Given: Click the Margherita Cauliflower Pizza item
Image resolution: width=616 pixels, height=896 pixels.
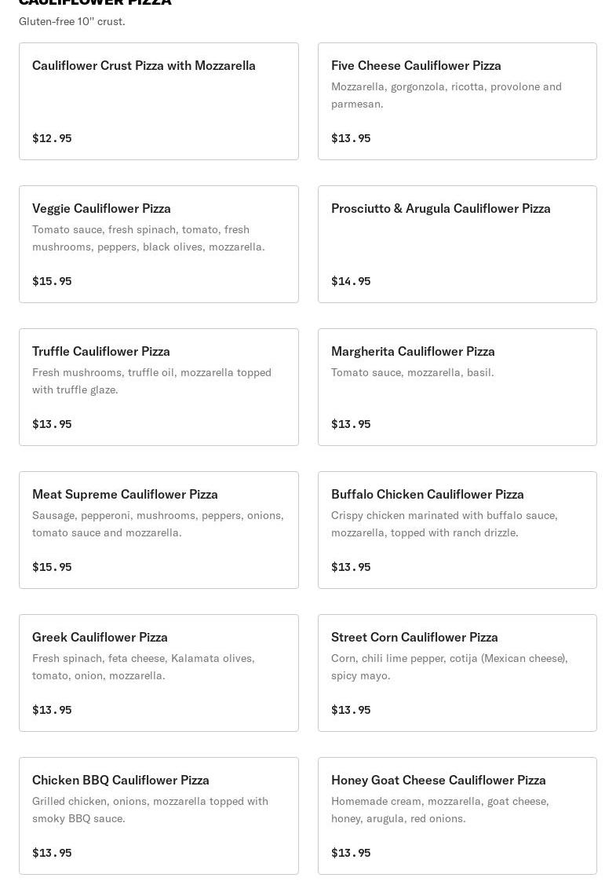Looking at the screenshot, I should point(457,386).
